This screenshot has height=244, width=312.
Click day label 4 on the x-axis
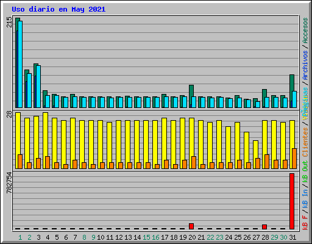[48, 237]
